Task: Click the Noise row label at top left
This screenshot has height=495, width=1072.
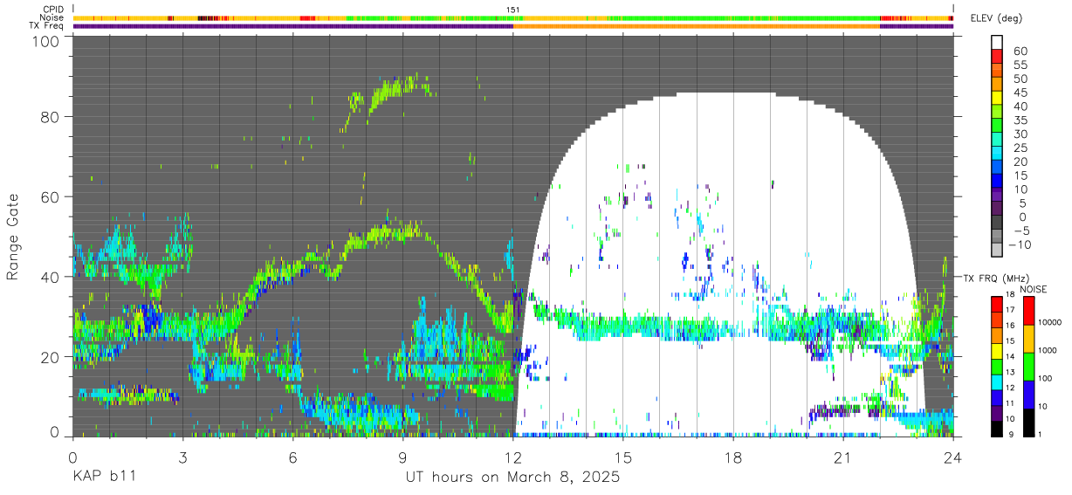Action: pos(52,17)
